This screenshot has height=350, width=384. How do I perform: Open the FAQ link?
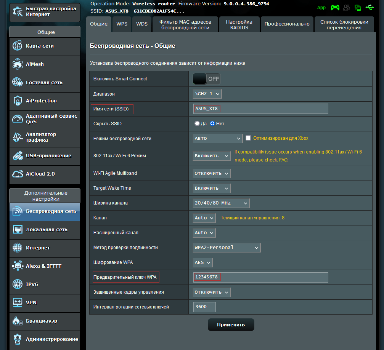click(283, 160)
